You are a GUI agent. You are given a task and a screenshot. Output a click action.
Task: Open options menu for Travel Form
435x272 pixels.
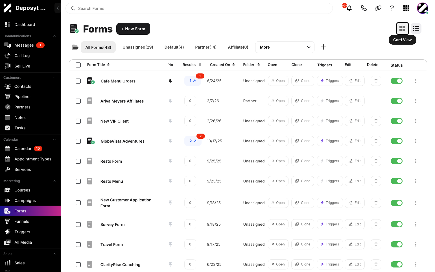(416, 244)
